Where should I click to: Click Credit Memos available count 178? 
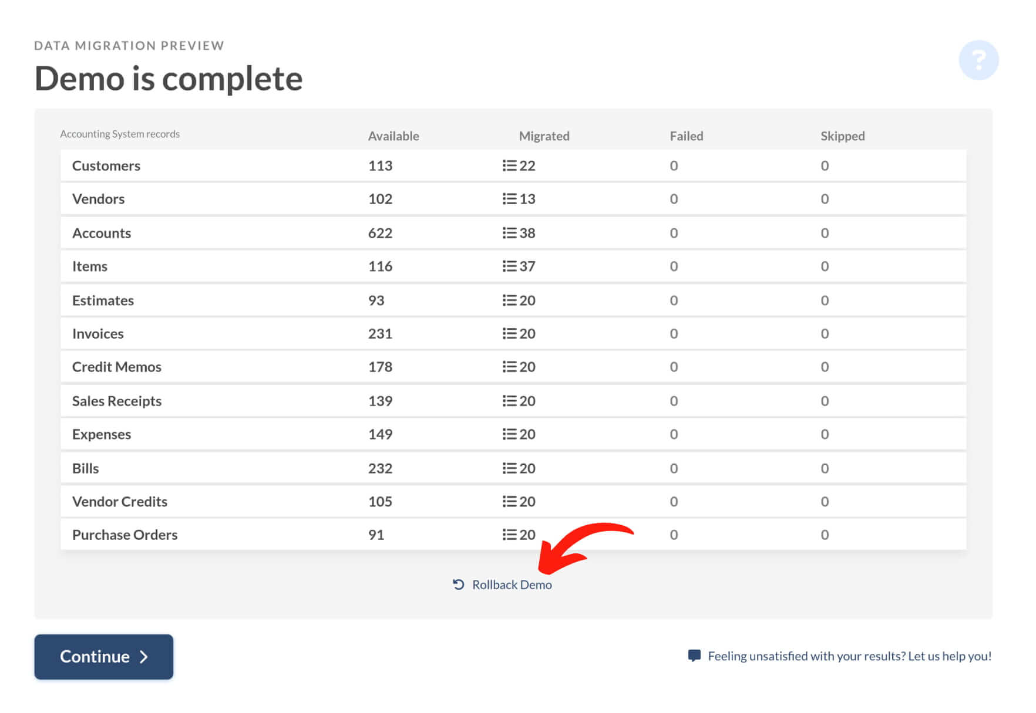point(380,367)
